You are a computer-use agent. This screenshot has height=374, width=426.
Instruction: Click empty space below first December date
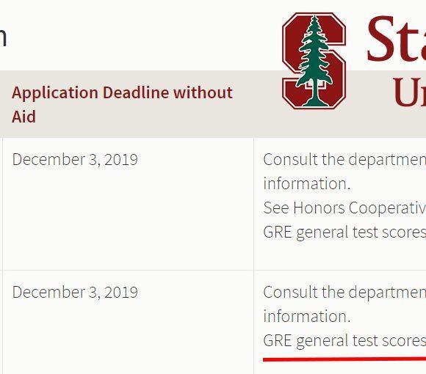[x=129, y=217]
